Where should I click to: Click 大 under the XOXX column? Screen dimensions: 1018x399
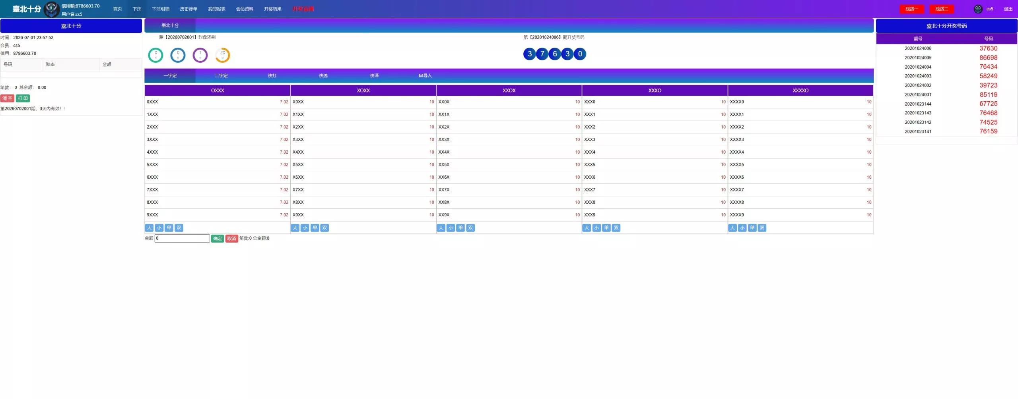click(295, 228)
